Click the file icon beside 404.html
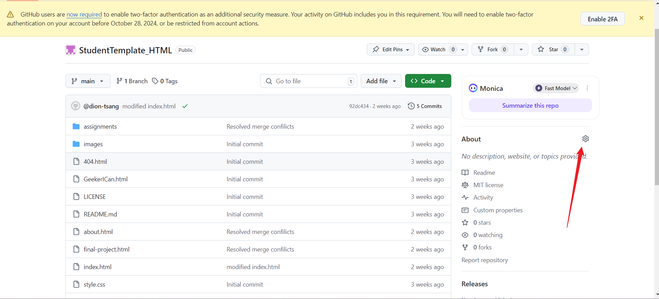 (76, 161)
